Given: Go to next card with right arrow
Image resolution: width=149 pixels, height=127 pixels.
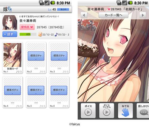Looking at the screenshot, I should pyautogui.click(x=143, y=15).
